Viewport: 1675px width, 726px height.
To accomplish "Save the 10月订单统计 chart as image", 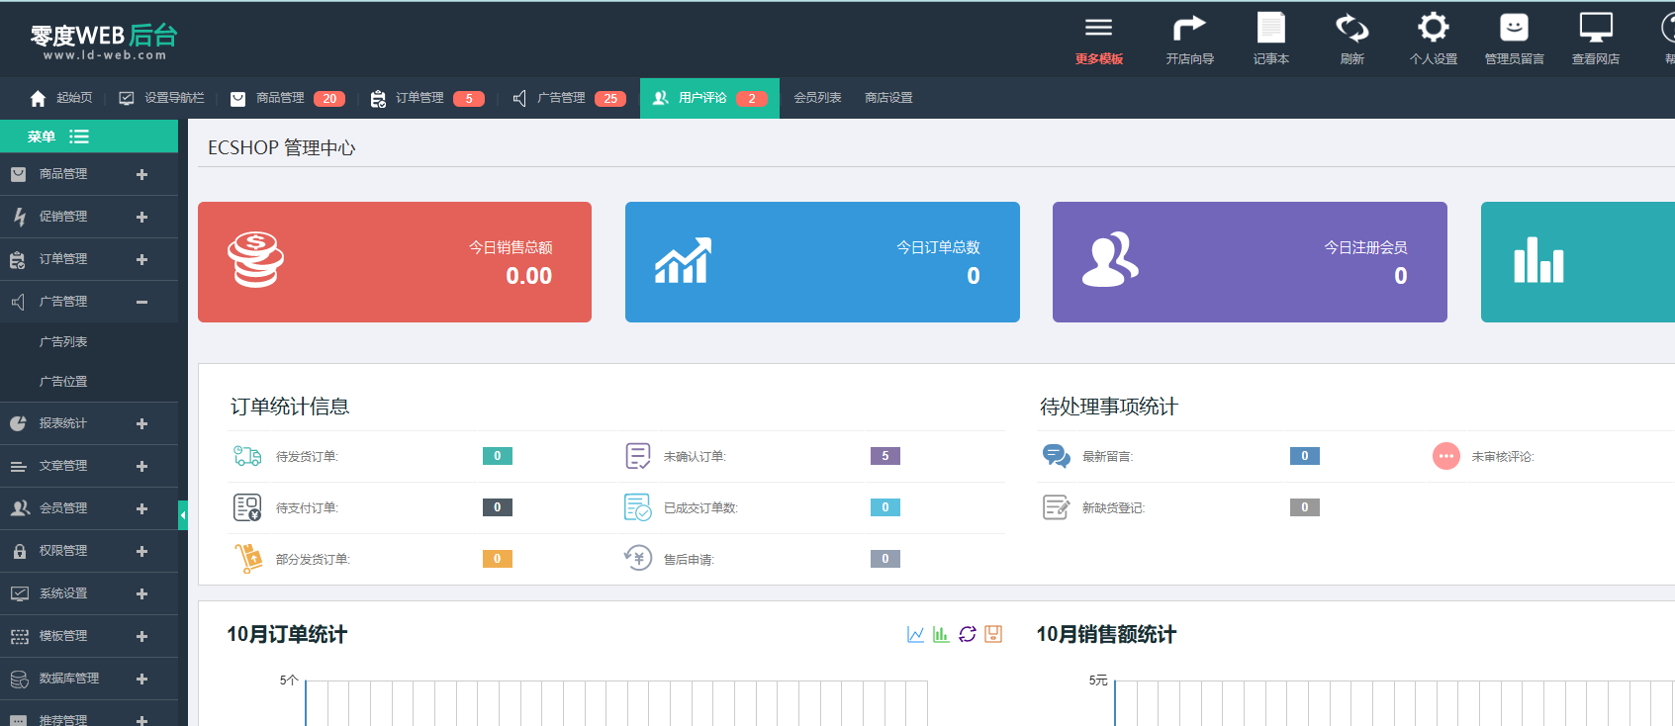I will tap(993, 634).
